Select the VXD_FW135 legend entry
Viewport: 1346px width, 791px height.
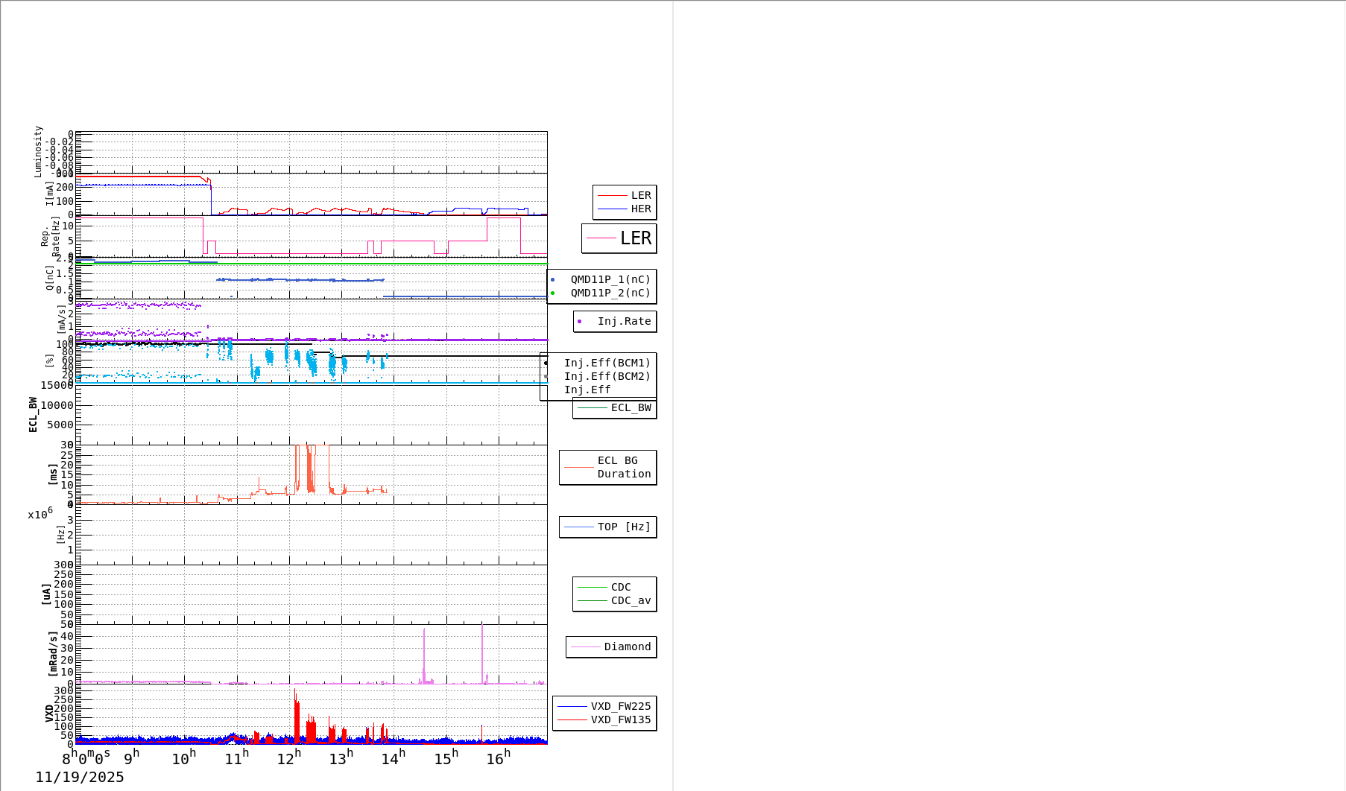[620, 720]
